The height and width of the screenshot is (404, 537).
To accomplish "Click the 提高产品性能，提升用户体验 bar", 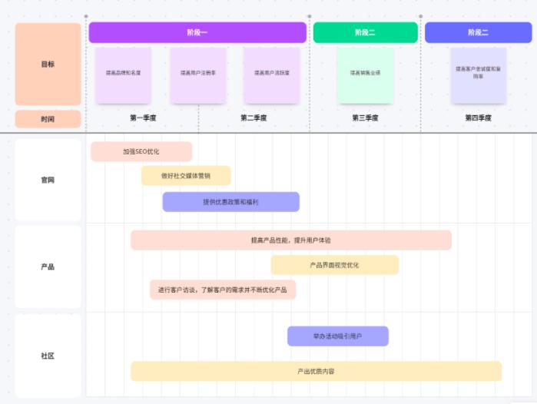I will click(x=290, y=240).
